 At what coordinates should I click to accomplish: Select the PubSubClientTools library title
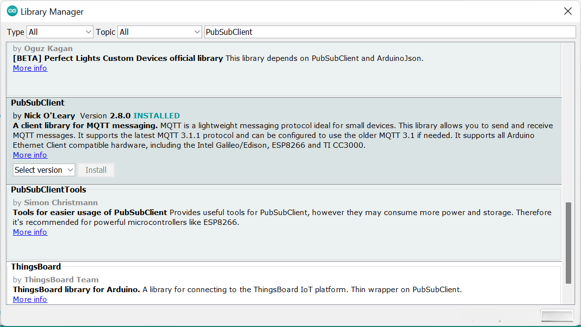[x=49, y=190]
